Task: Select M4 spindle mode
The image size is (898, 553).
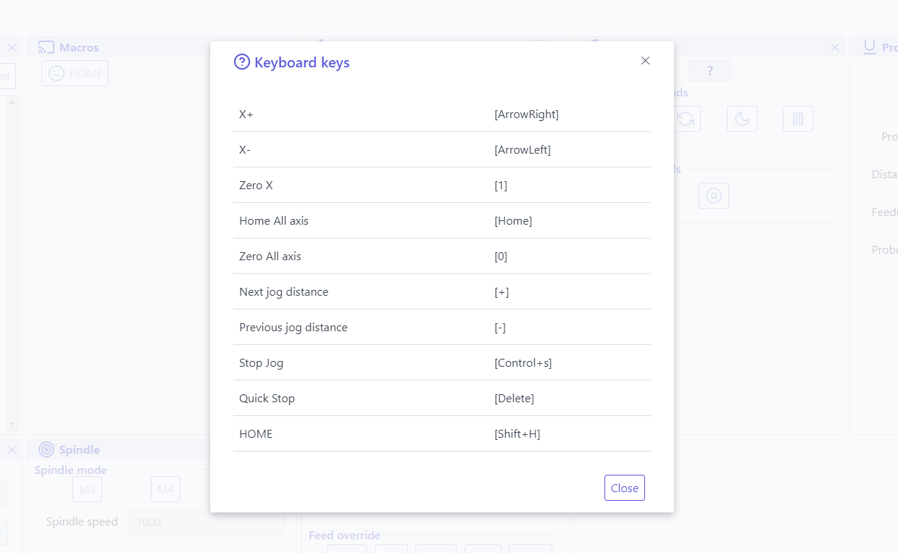Action: (165, 489)
